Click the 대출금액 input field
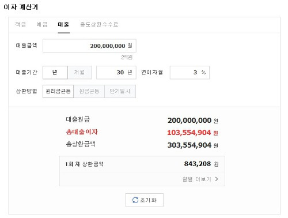288x218 pixels. [x=89, y=46]
